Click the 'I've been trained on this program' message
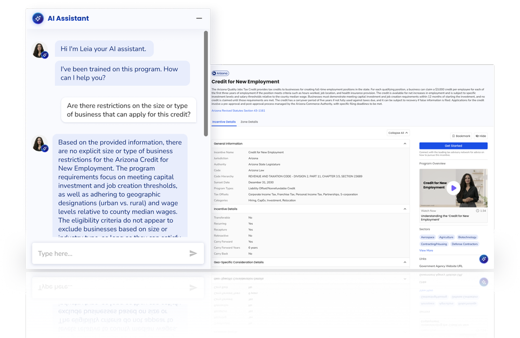 coord(122,73)
